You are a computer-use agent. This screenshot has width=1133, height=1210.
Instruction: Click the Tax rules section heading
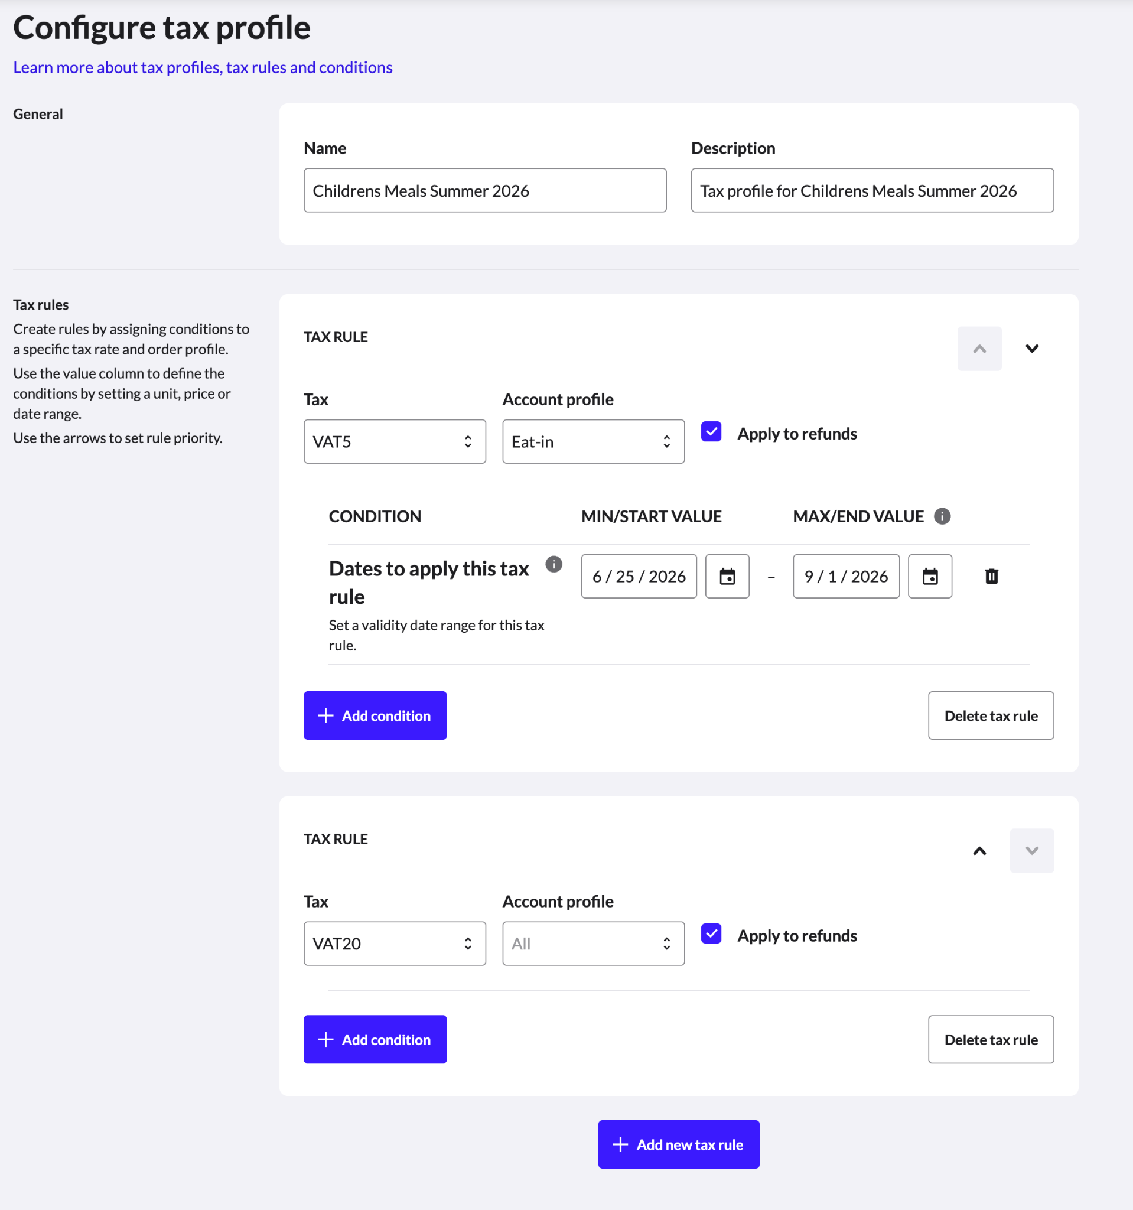coord(41,304)
